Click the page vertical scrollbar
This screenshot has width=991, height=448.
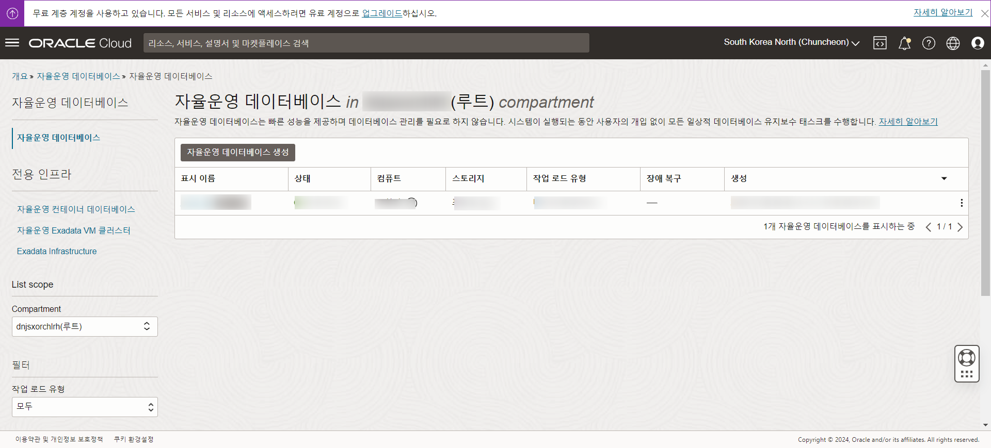pos(985,182)
